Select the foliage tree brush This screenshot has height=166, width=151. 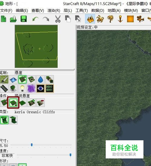coord(13,88)
